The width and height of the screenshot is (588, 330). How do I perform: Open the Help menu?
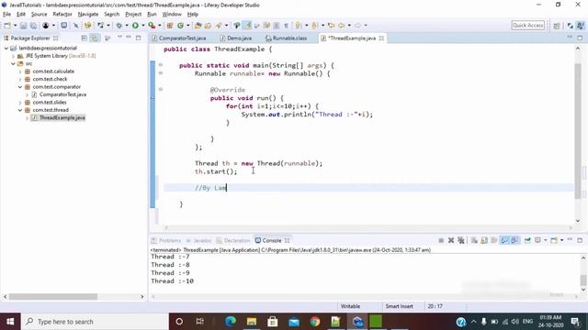click(192, 15)
